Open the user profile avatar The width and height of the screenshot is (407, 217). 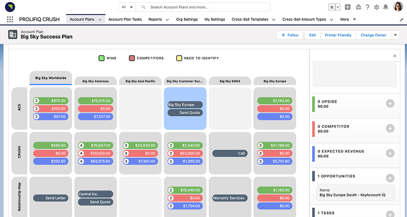(398, 7)
